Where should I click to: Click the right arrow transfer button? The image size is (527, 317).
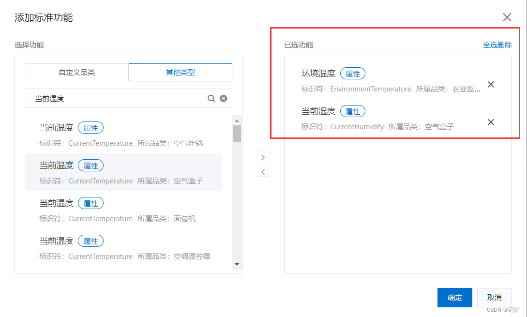[x=263, y=156]
